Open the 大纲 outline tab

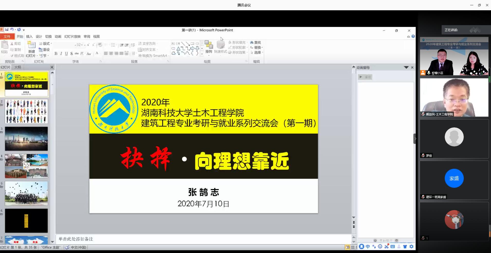click(17, 67)
